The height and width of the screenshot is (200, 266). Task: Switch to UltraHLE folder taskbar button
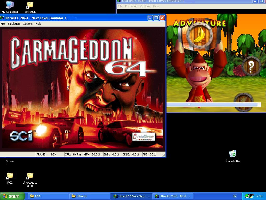click(89, 196)
